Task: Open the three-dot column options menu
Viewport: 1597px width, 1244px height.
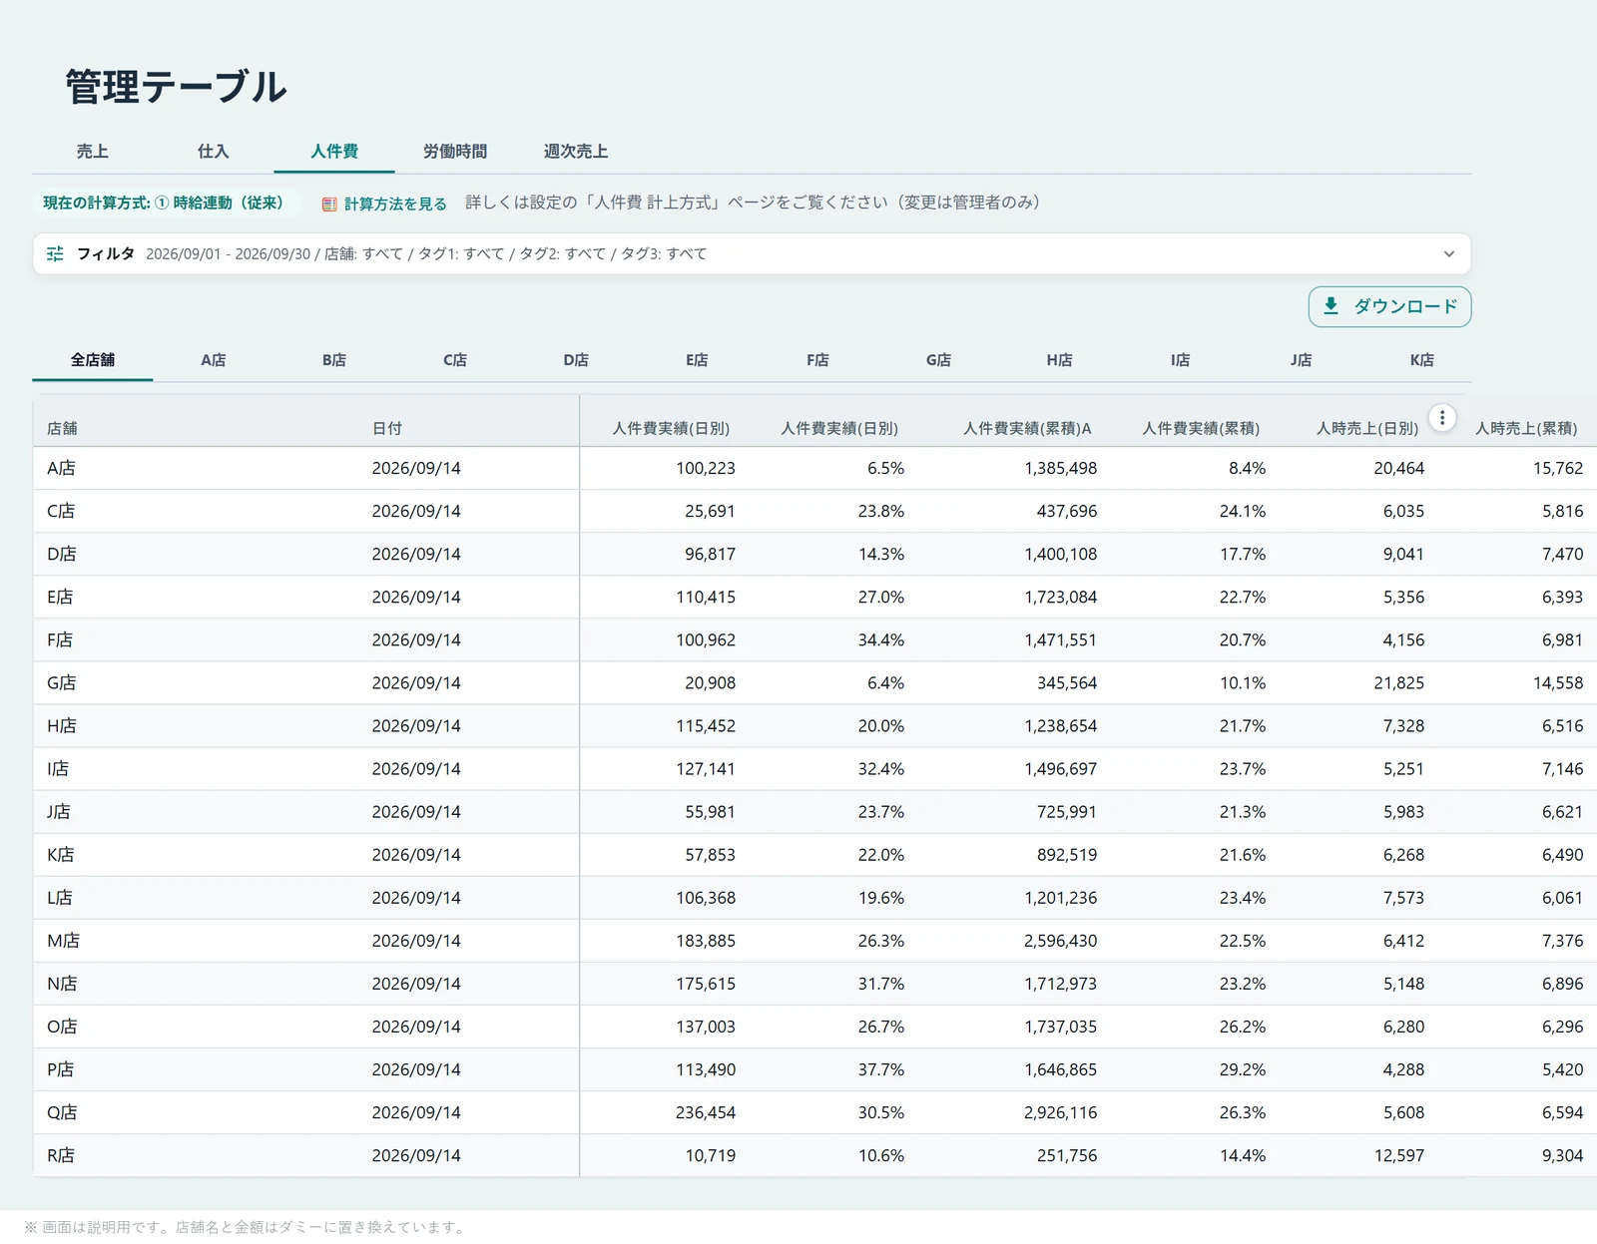Action: pyautogui.click(x=1441, y=418)
